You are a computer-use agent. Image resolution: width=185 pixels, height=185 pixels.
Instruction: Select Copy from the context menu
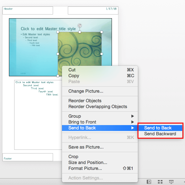point(74,76)
